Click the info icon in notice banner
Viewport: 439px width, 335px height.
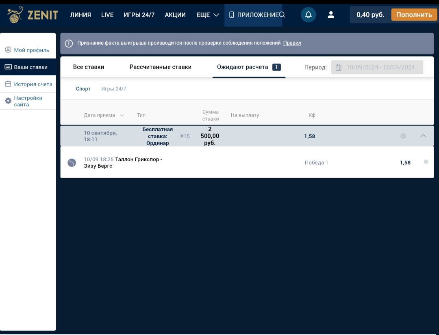69,43
